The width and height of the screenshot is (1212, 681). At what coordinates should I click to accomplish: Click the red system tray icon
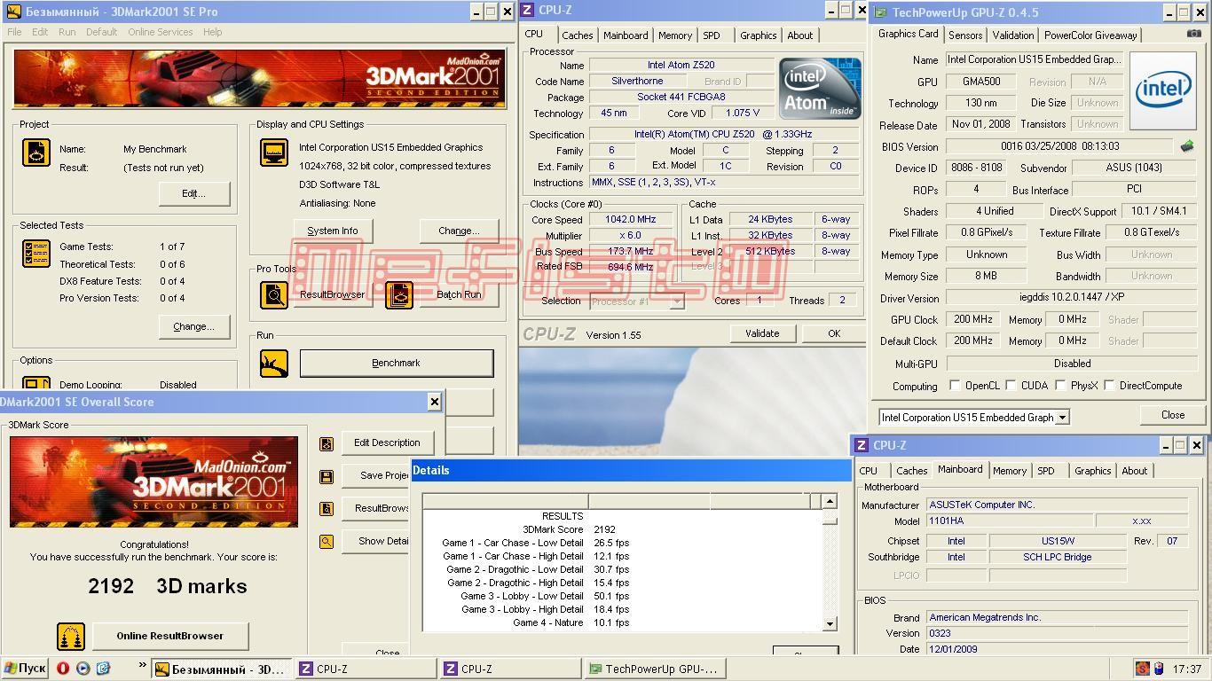pyautogui.click(x=1143, y=669)
